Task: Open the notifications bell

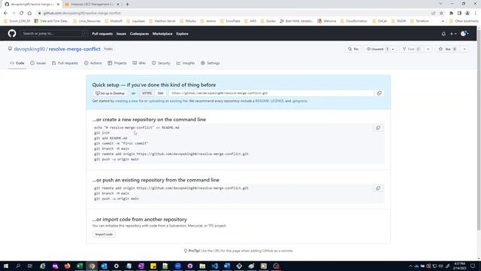Action: click(443, 34)
